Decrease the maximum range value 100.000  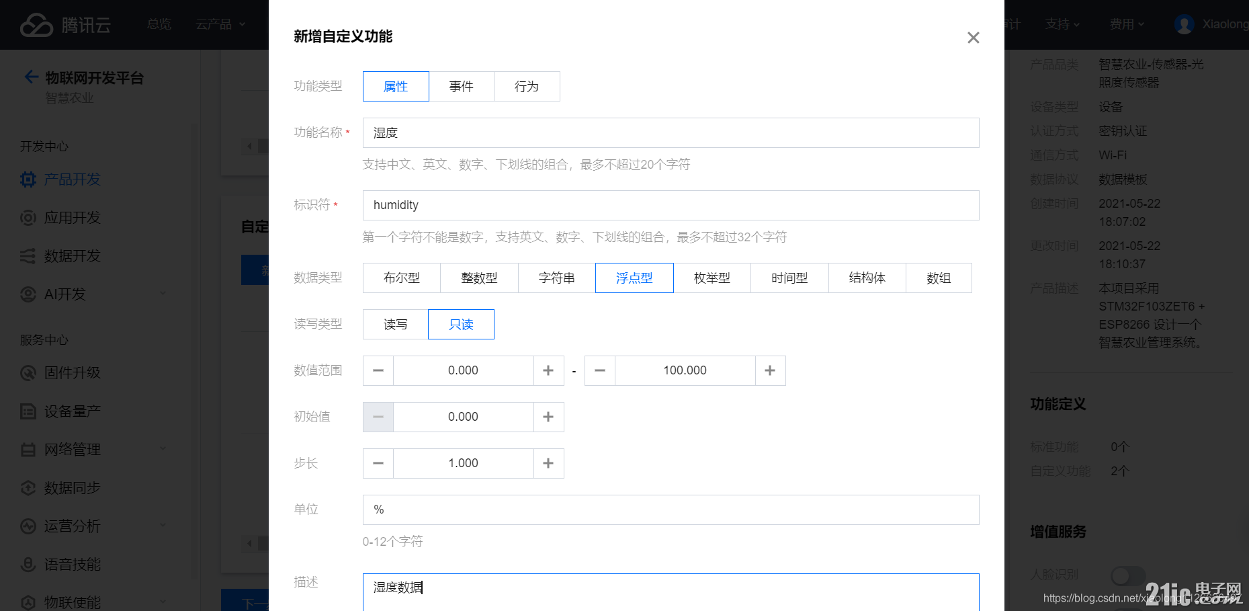pos(600,371)
